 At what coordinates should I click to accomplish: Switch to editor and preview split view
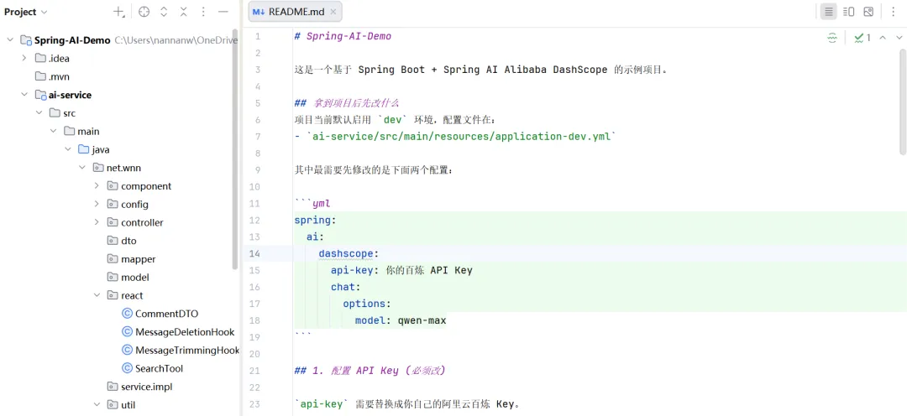tap(848, 12)
